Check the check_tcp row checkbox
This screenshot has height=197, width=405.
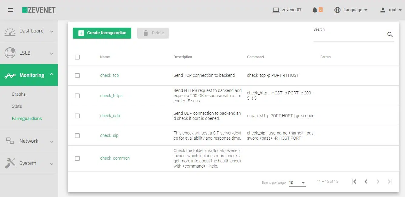(77, 76)
